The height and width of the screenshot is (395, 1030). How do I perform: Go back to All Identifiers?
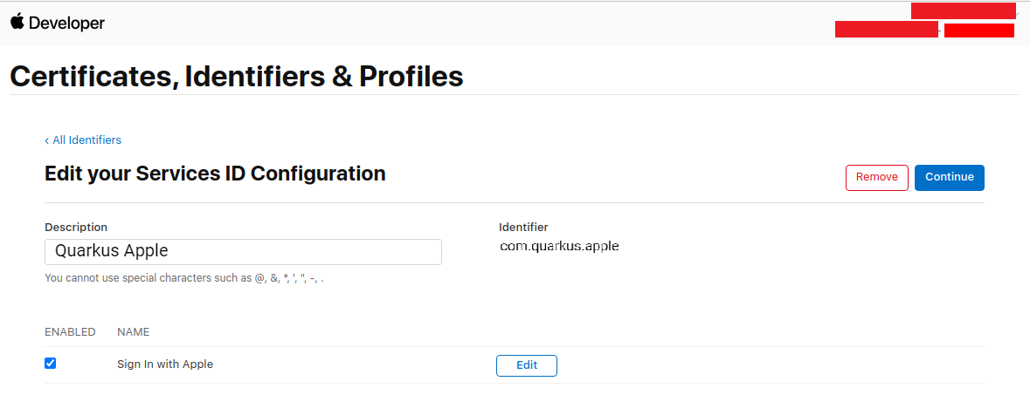click(x=83, y=140)
